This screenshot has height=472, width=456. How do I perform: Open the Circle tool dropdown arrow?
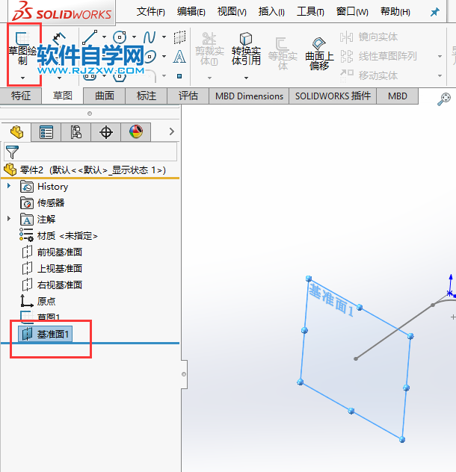134,37
